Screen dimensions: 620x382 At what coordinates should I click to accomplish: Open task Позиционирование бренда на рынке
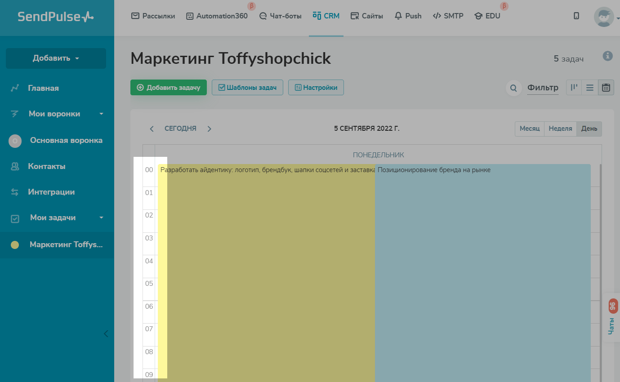[482, 273]
